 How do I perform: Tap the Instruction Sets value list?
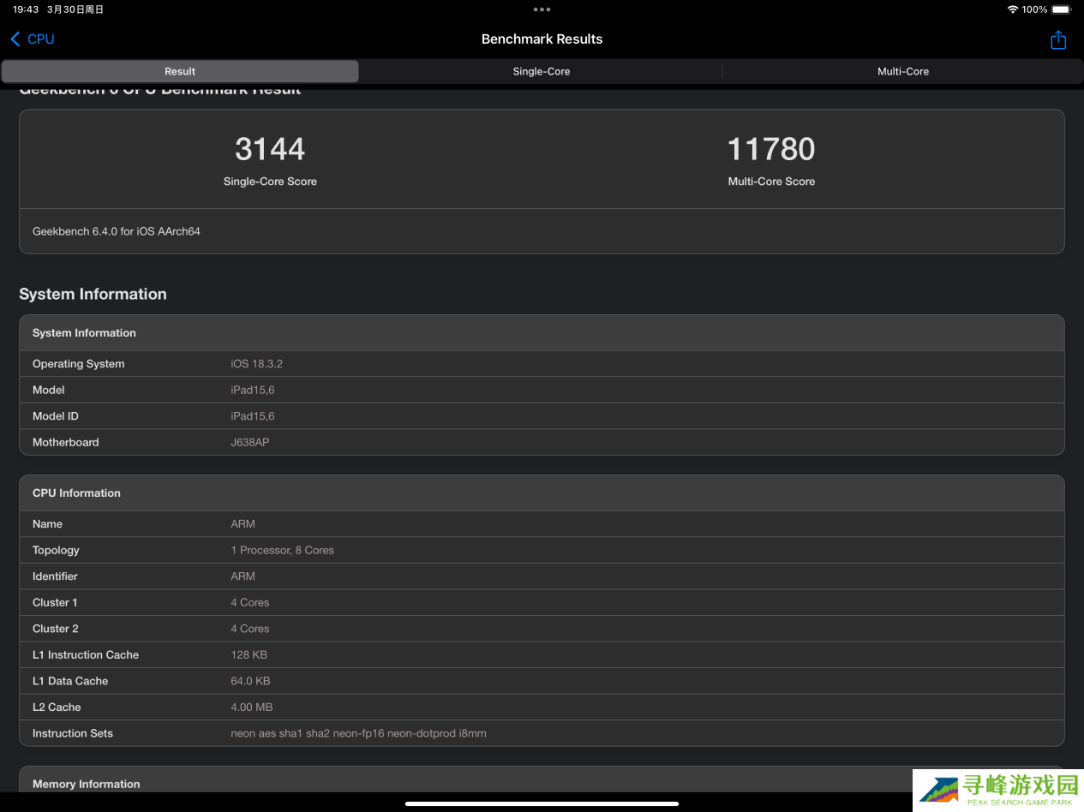359,733
